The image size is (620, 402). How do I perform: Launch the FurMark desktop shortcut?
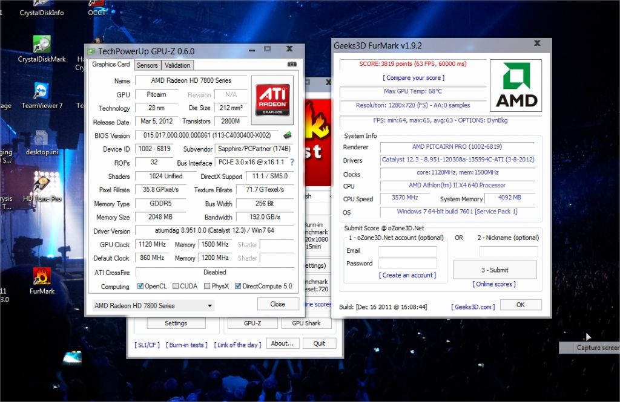[42, 281]
